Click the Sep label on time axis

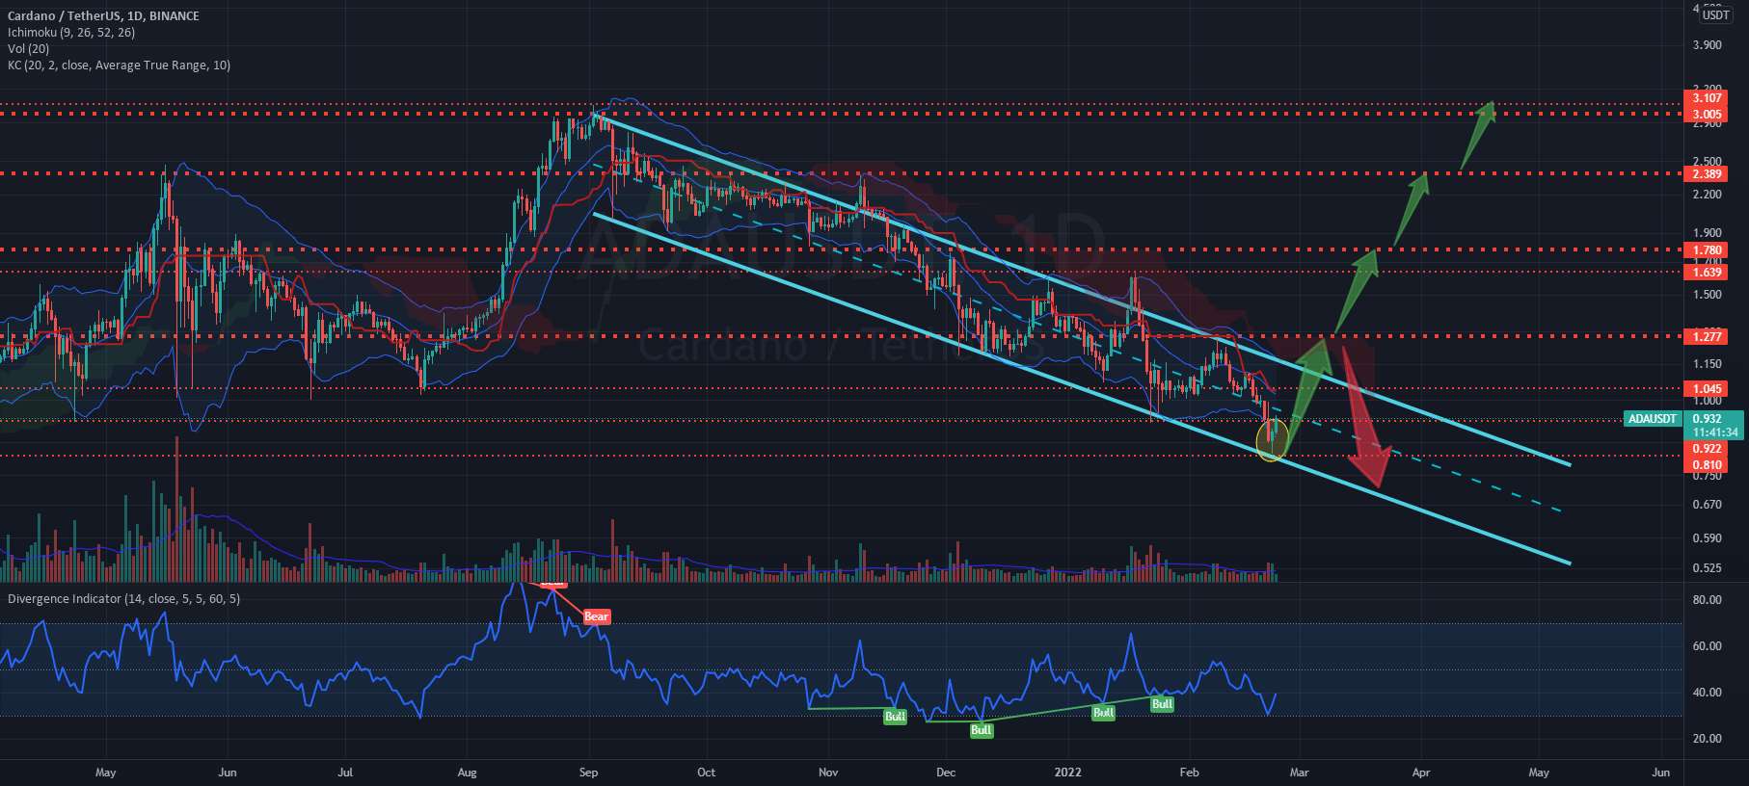pyautogui.click(x=589, y=773)
